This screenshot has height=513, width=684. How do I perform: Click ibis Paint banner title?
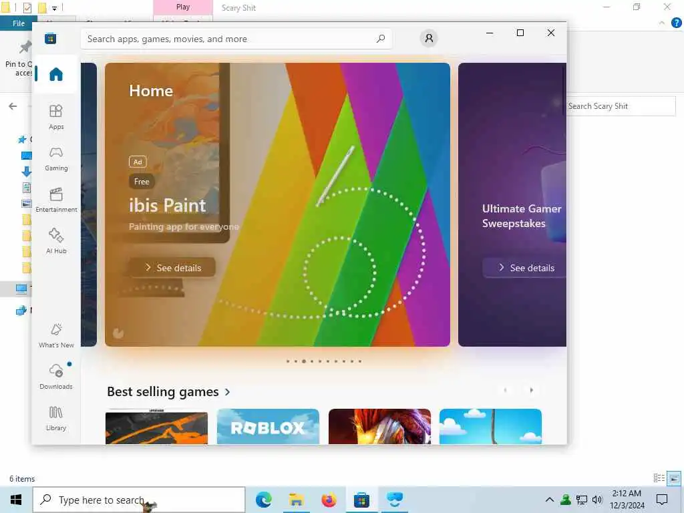coord(167,206)
